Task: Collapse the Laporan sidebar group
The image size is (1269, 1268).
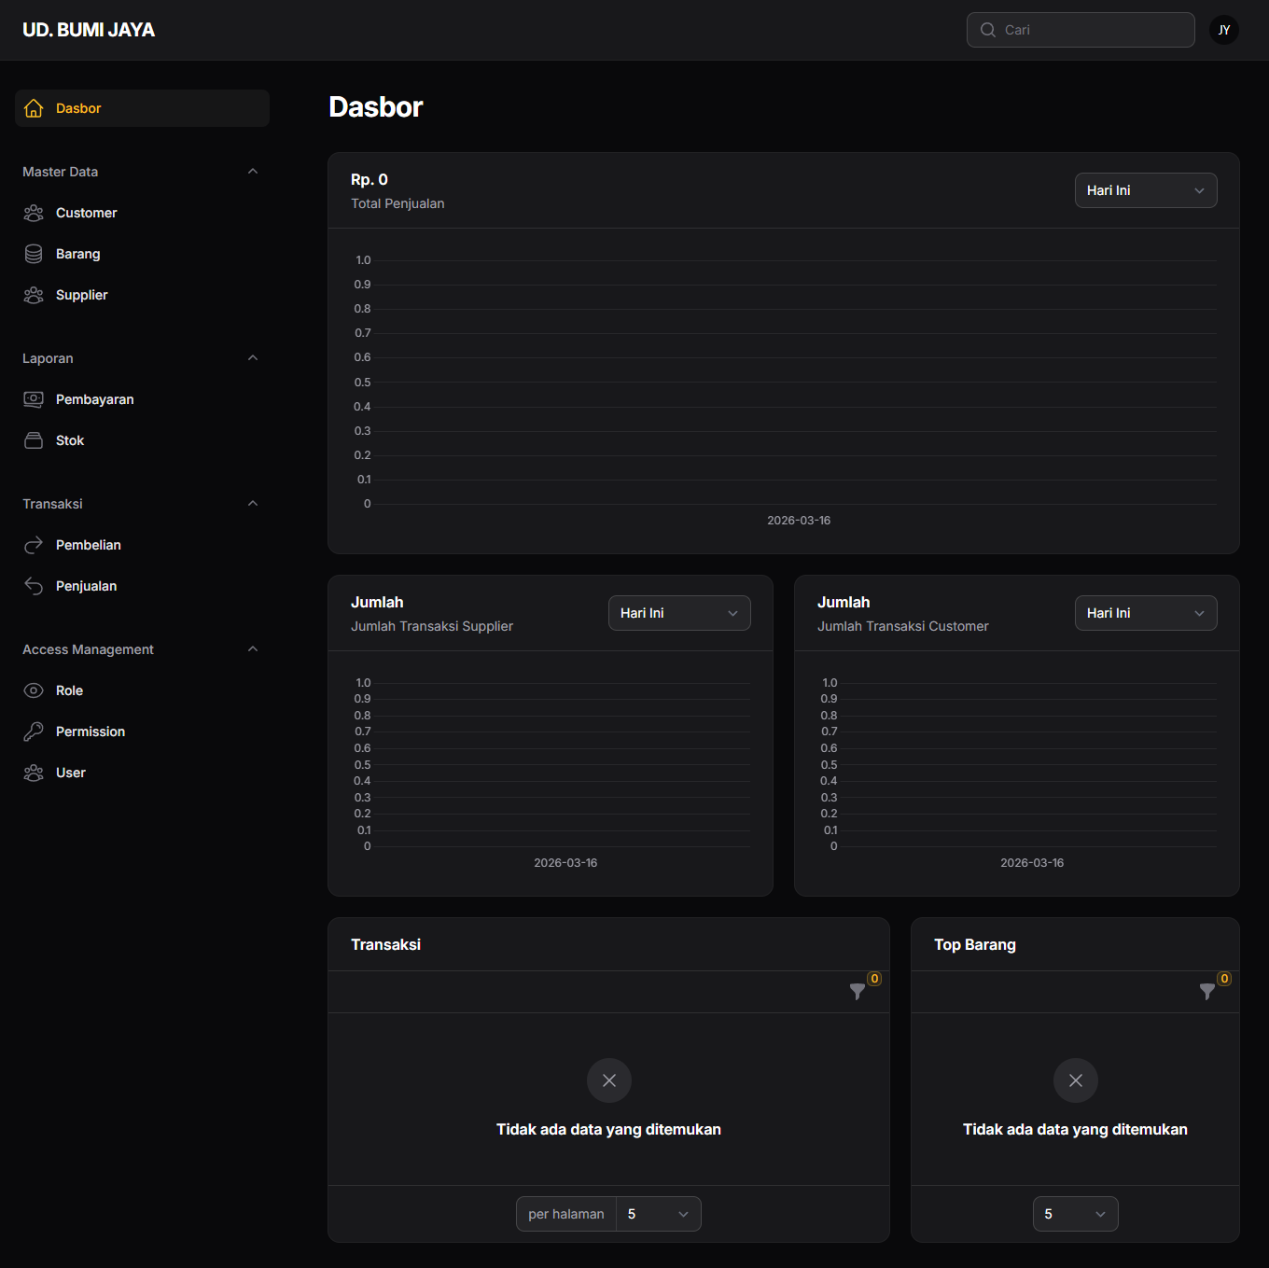Action: [253, 358]
